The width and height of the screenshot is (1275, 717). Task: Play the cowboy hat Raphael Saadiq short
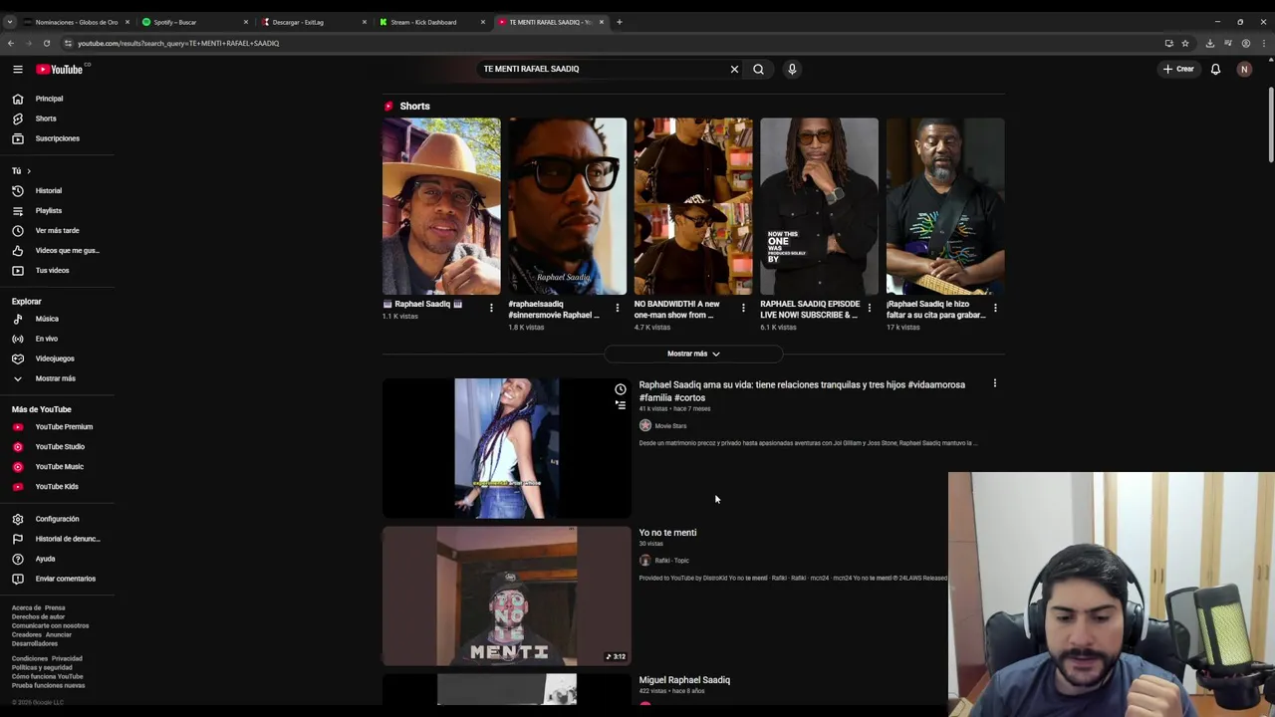point(441,206)
